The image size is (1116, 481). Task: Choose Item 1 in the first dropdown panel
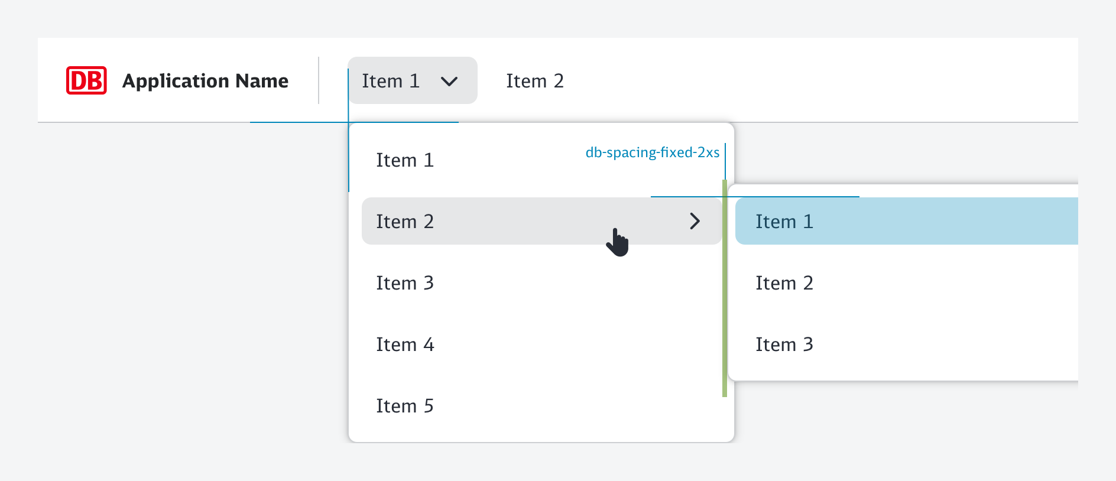[405, 160]
